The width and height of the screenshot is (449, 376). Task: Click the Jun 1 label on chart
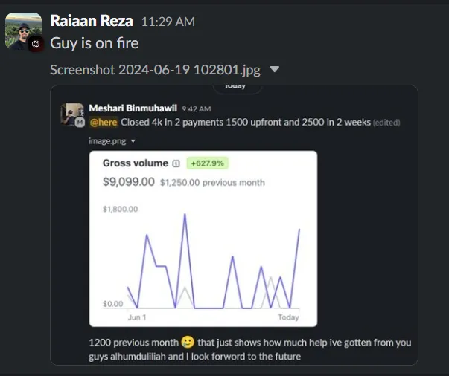pyautogui.click(x=137, y=317)
